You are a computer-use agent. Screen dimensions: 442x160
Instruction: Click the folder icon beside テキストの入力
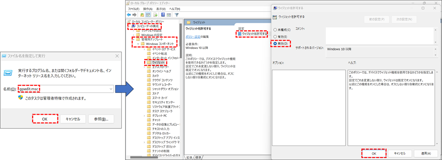point(149,129)
